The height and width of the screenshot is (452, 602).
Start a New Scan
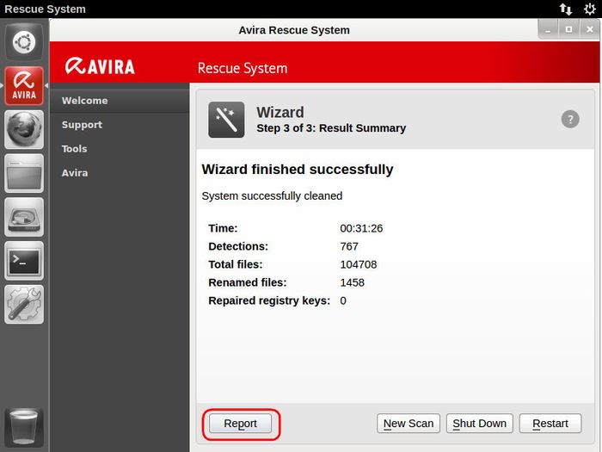coord(408,424)
